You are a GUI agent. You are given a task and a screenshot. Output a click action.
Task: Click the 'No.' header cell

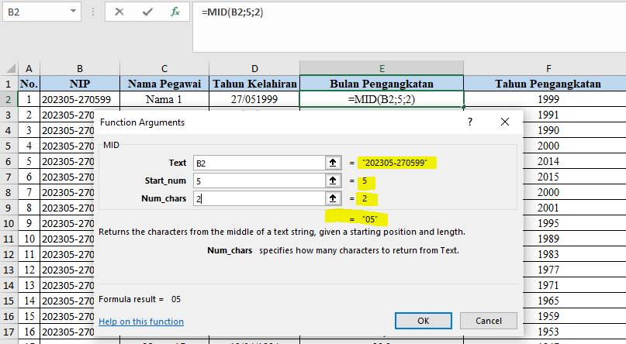(29, 84)
